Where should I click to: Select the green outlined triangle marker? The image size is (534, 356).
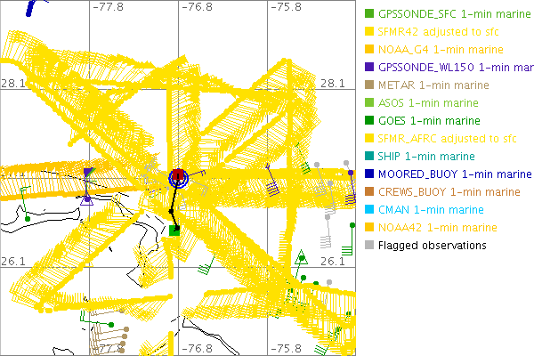(301, 258)
